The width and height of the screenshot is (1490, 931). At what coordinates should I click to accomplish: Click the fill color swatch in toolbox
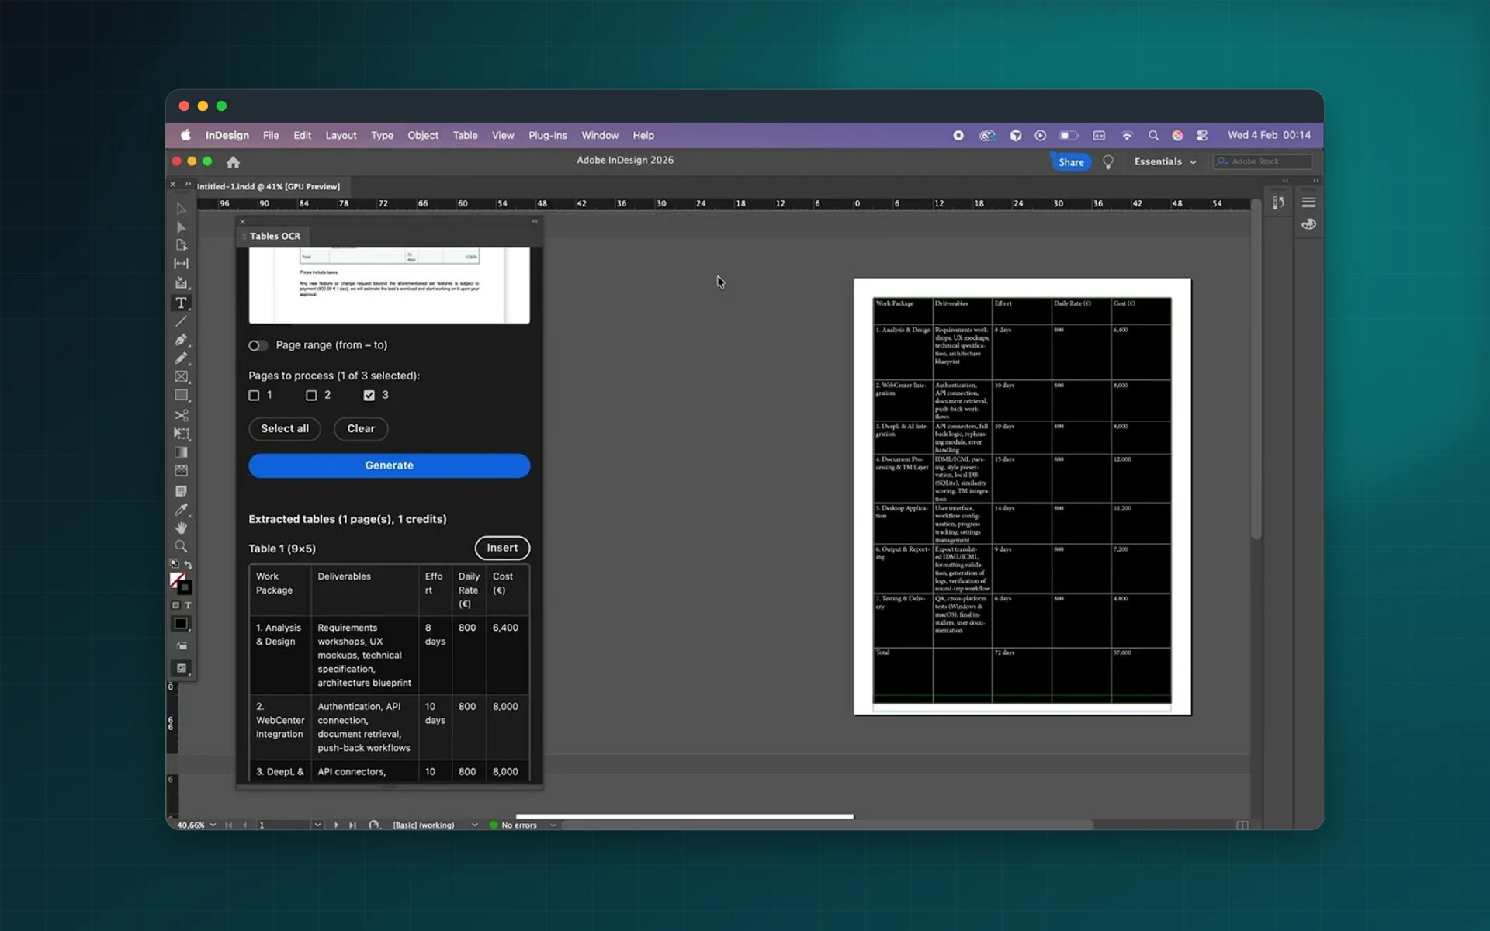point(177,580)
